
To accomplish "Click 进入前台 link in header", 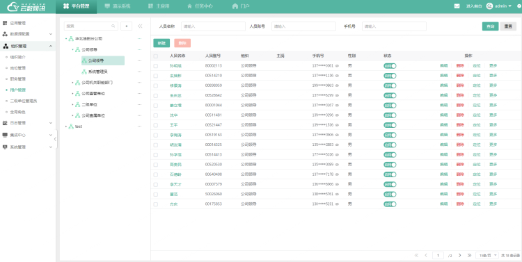I will (474, 6).
